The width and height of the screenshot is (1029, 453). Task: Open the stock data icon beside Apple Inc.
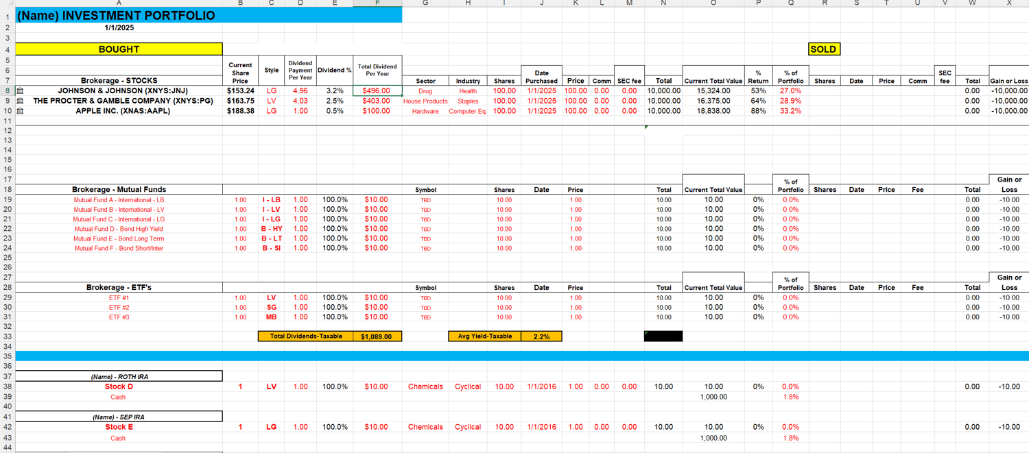click(x=20, y=111)
